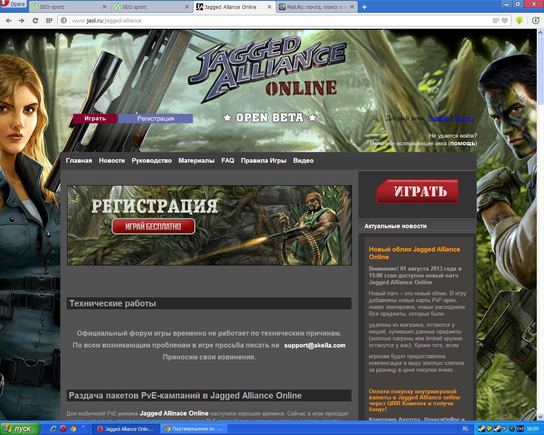The height and width of the screenshot is (435, 544).
Task: Close the first SEO sprint tab
Action: point(105,7)
